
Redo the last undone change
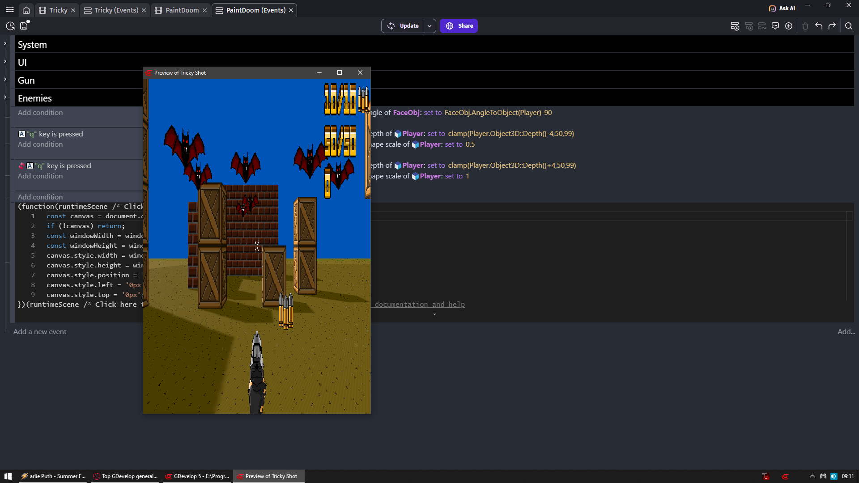click(833, 26)
